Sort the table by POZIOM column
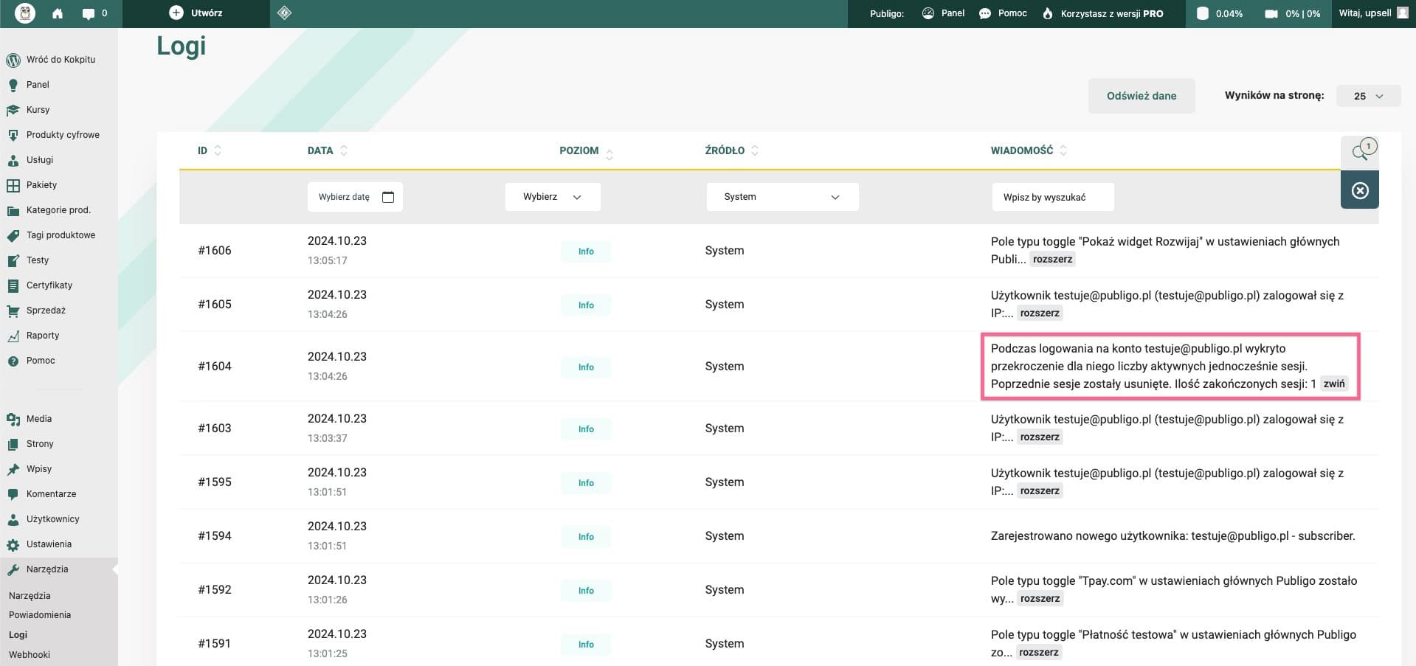1416x666 pixels. pyautogui.click(x=587, y=151)
